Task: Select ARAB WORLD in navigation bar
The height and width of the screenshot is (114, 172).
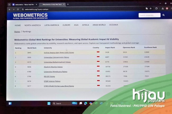Action: [99, 25]
